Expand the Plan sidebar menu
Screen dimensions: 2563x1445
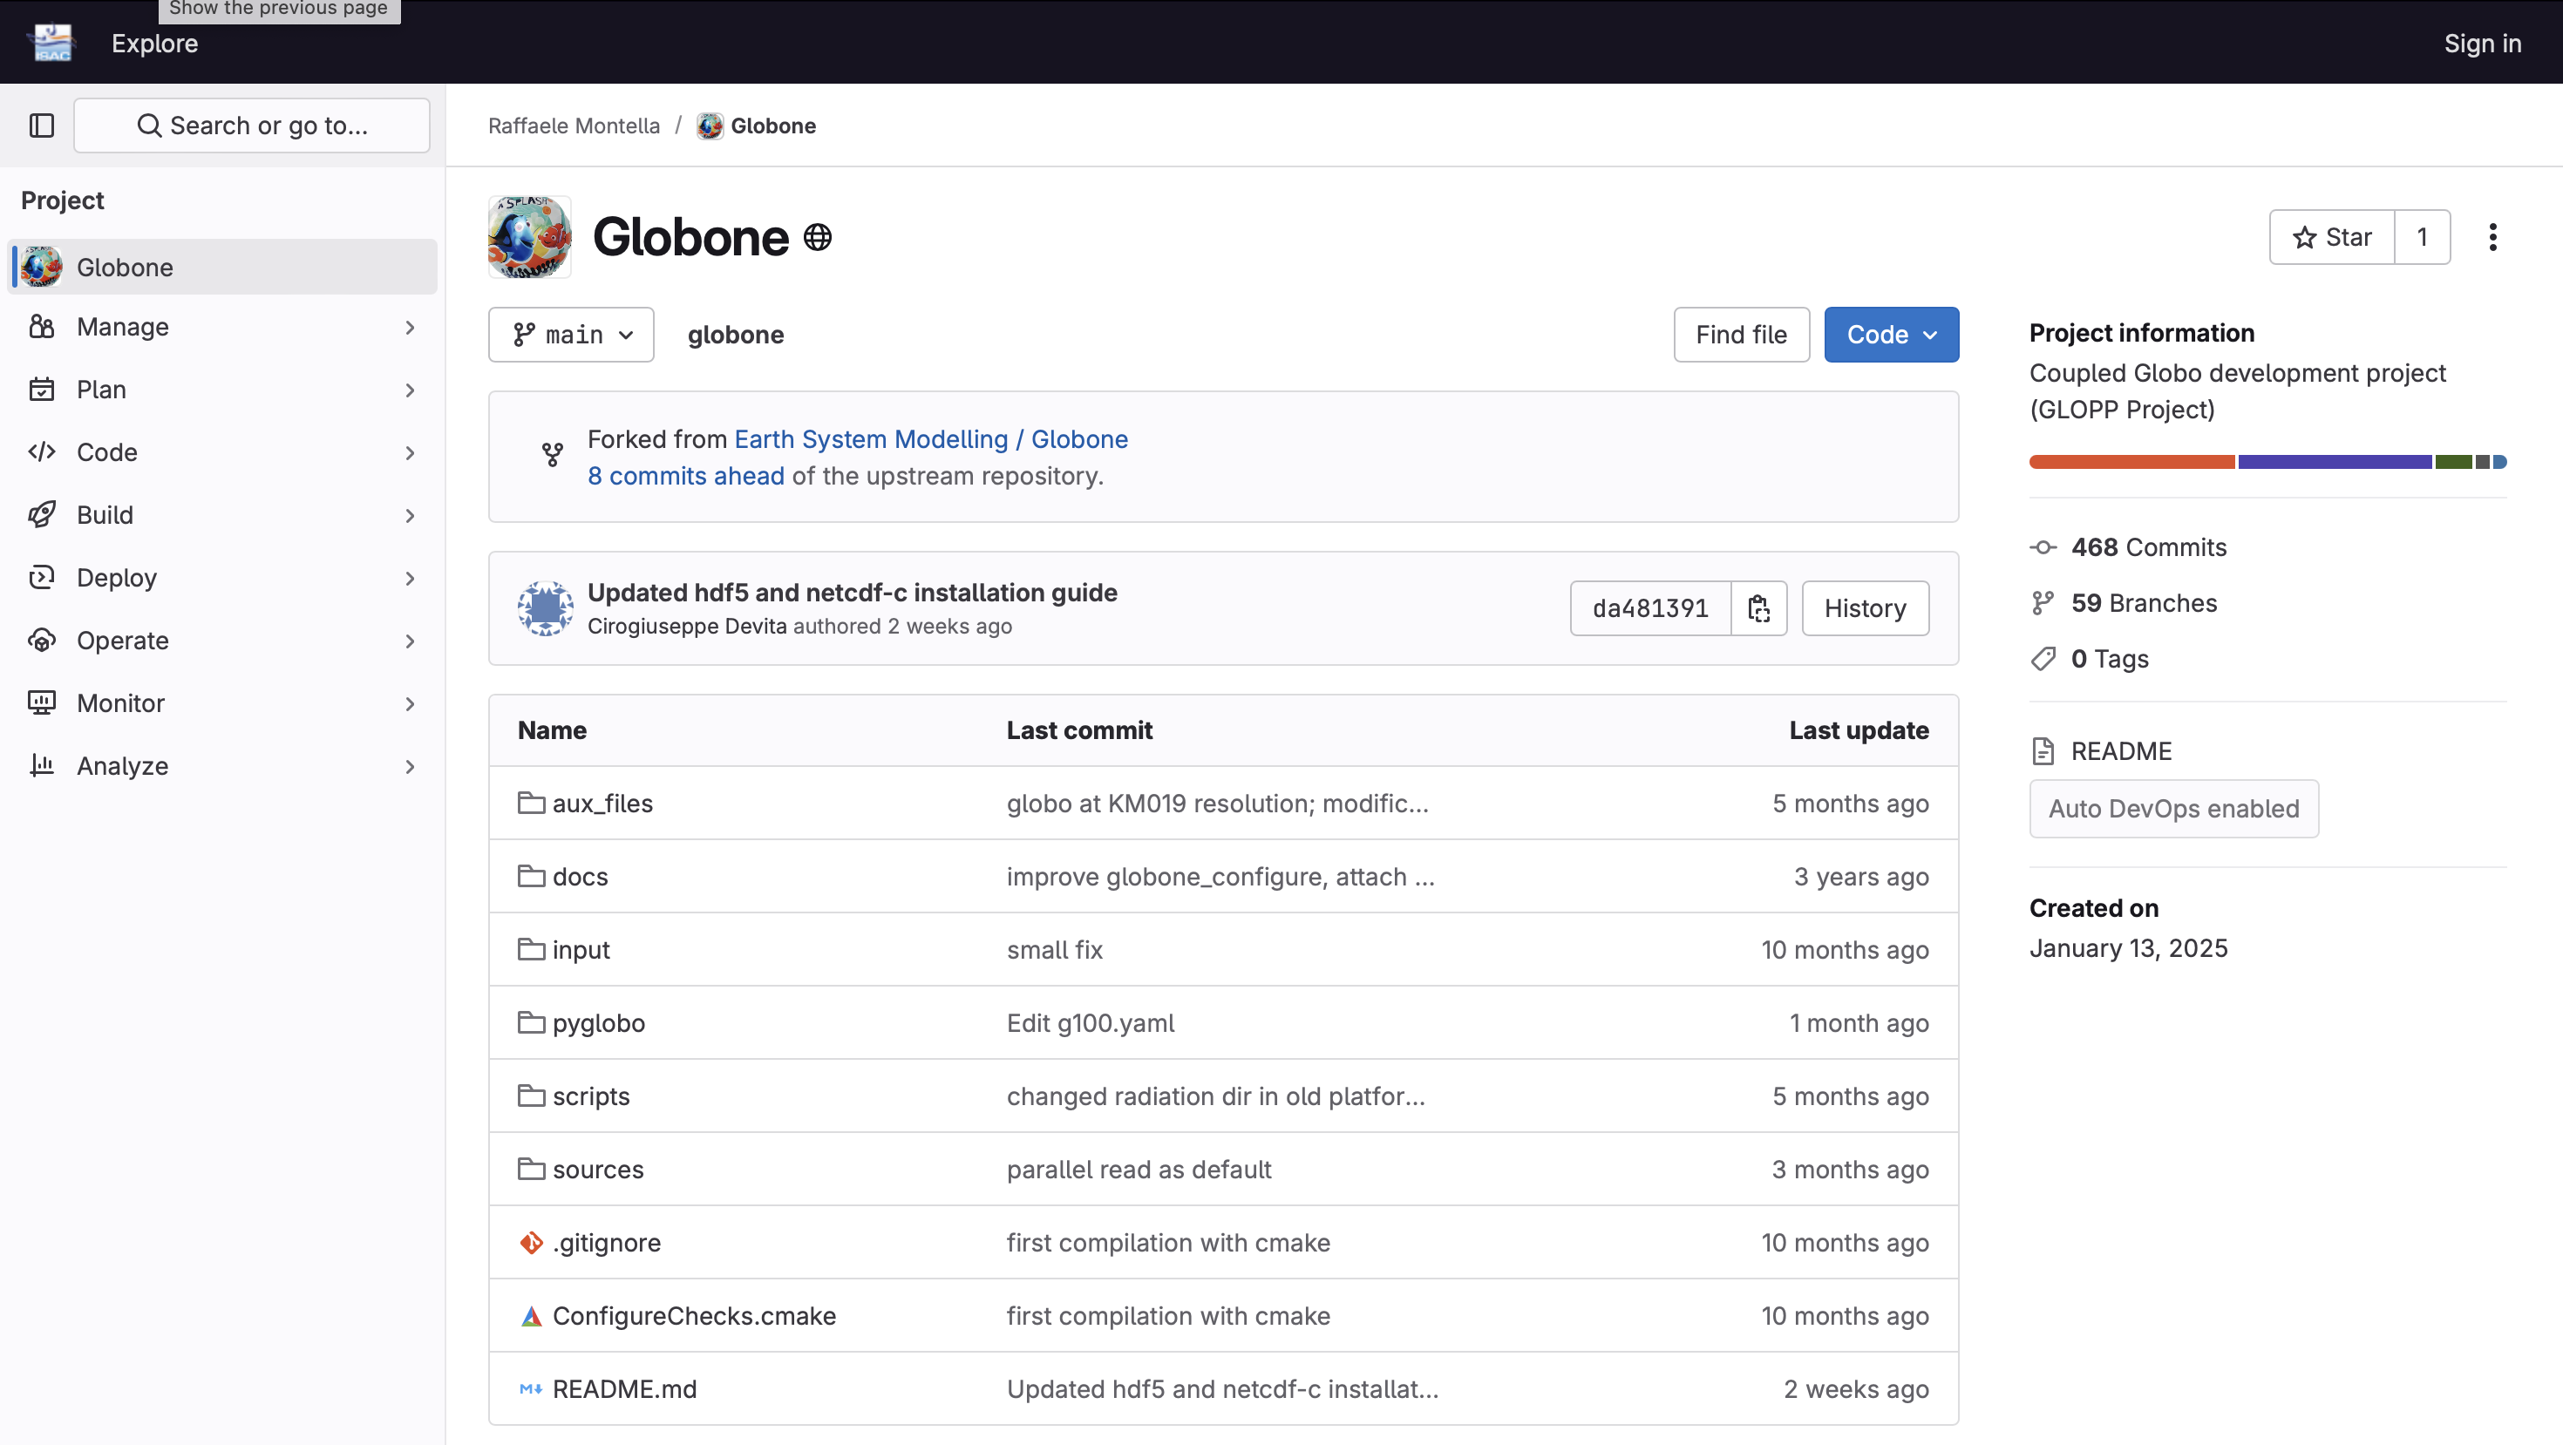tap(223, 390)
